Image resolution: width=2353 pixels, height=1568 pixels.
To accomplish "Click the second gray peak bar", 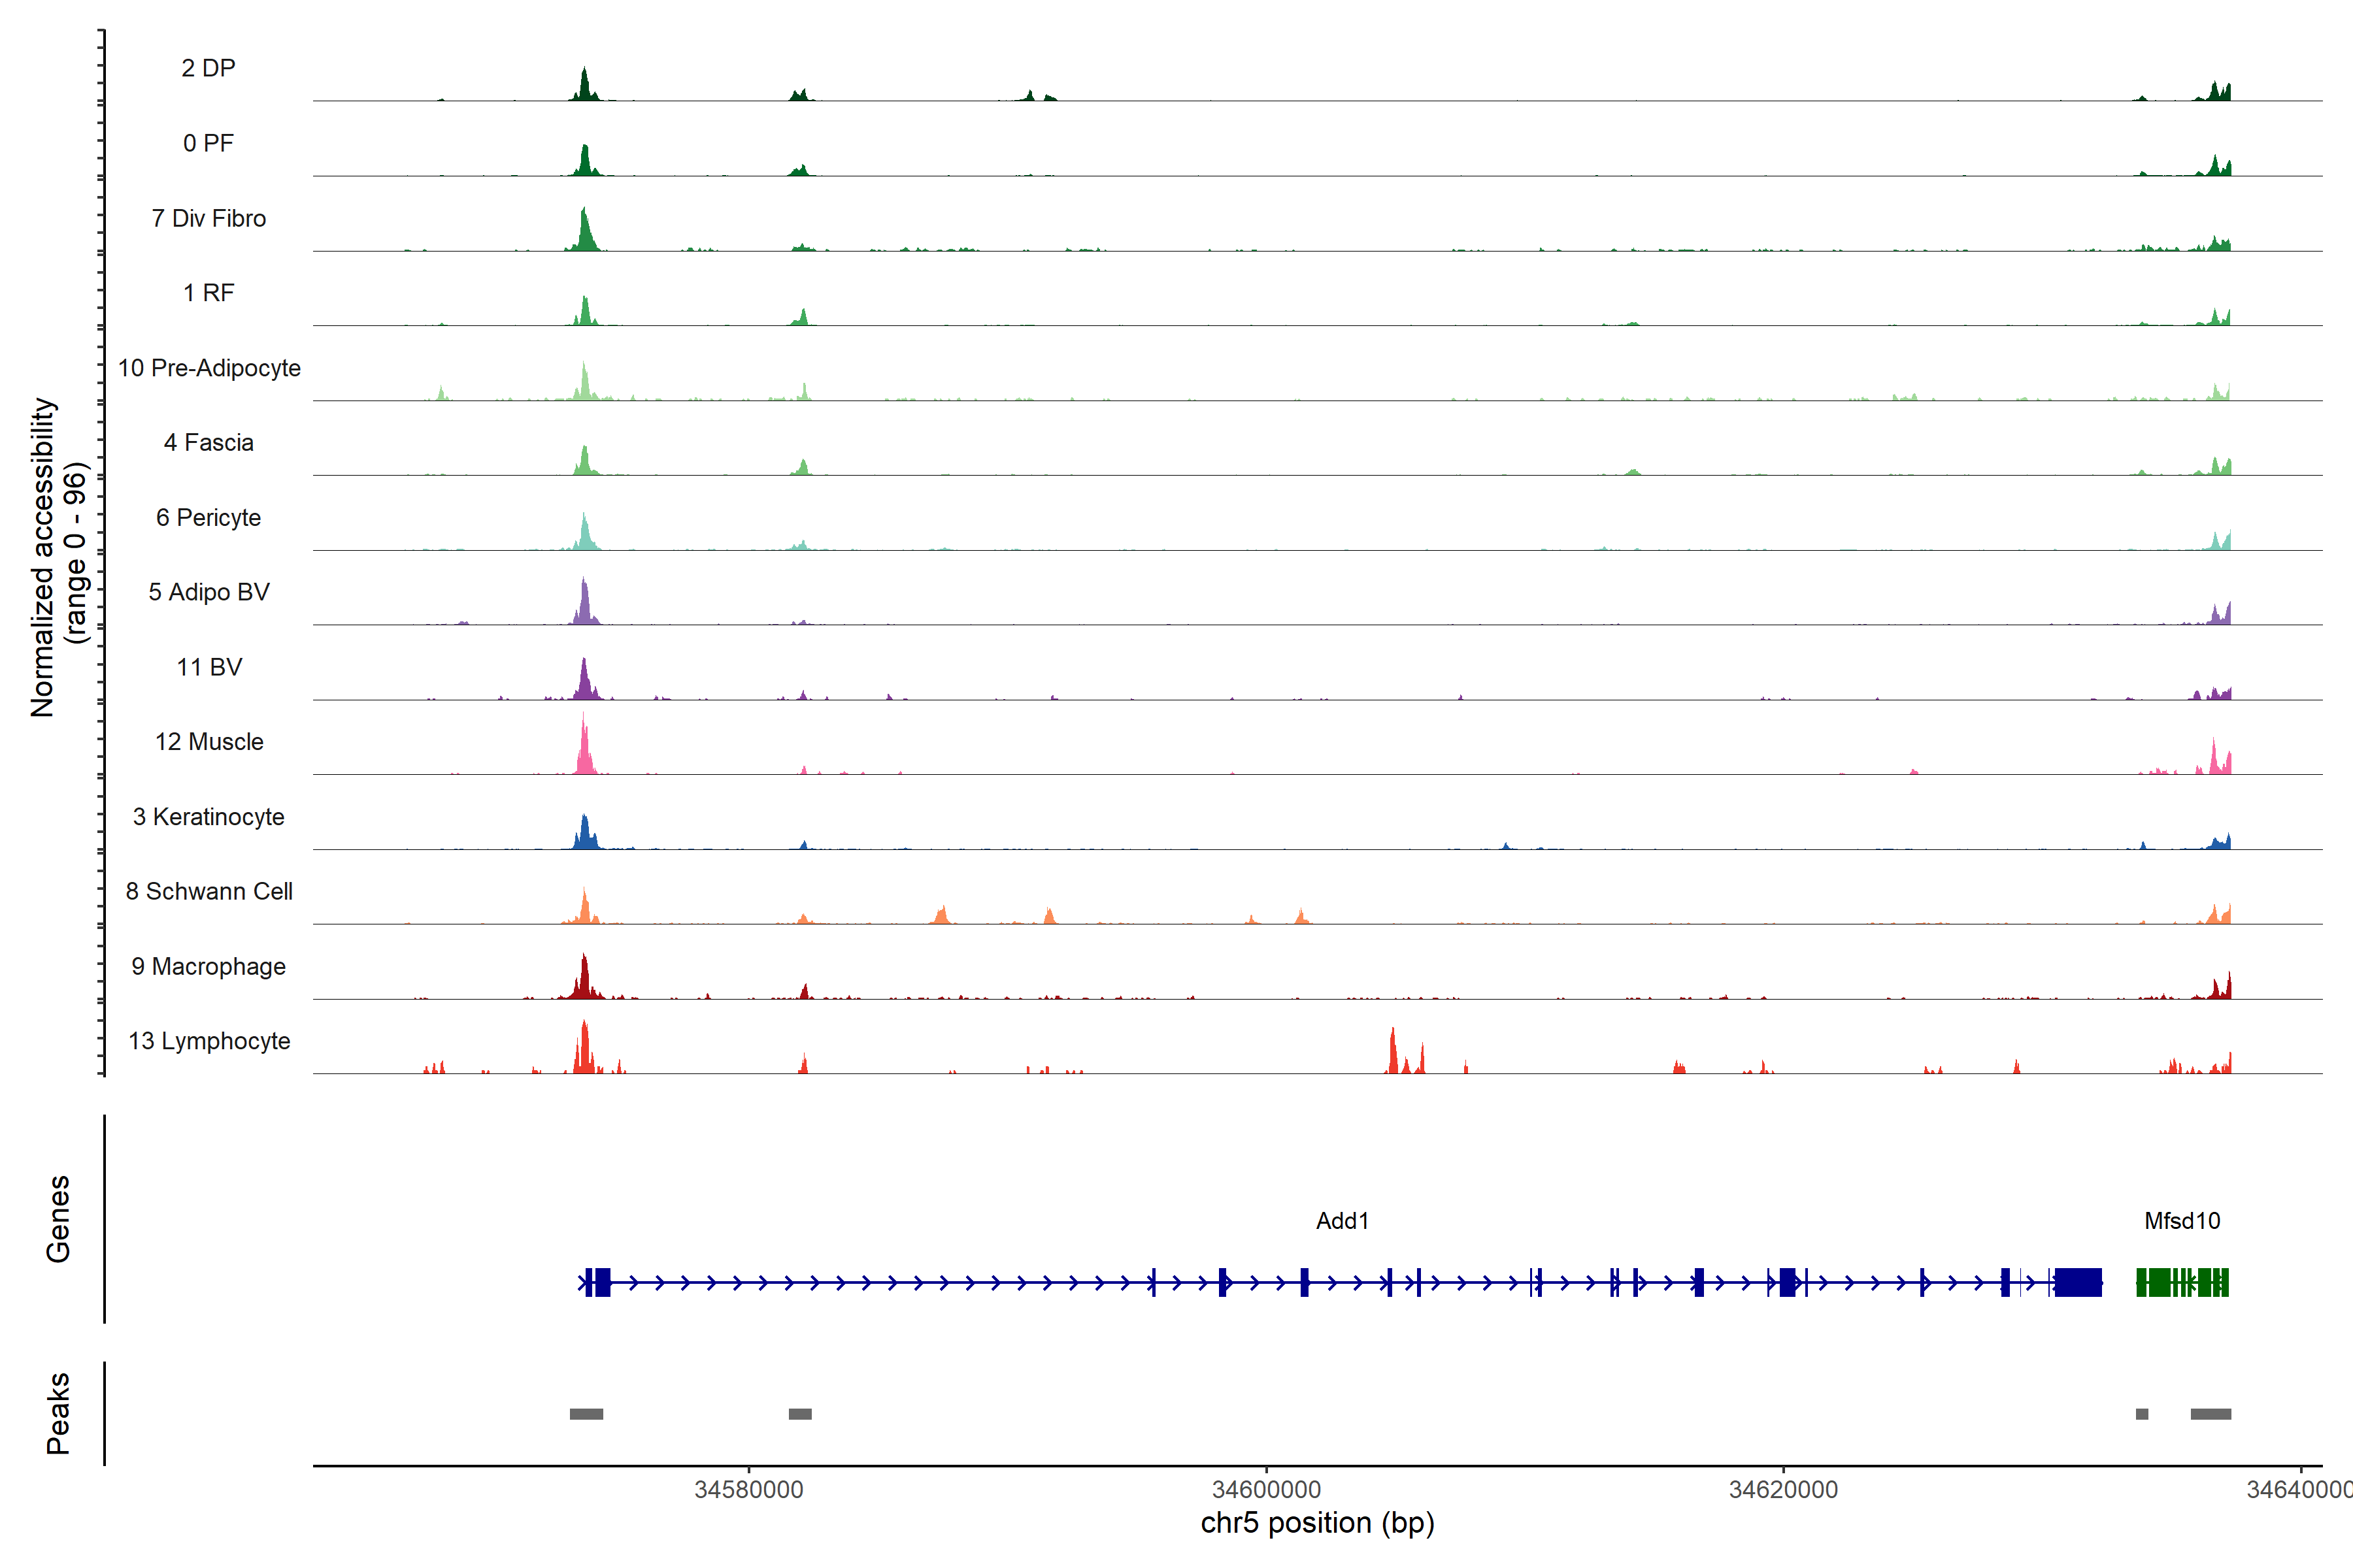I will 800,1414.
